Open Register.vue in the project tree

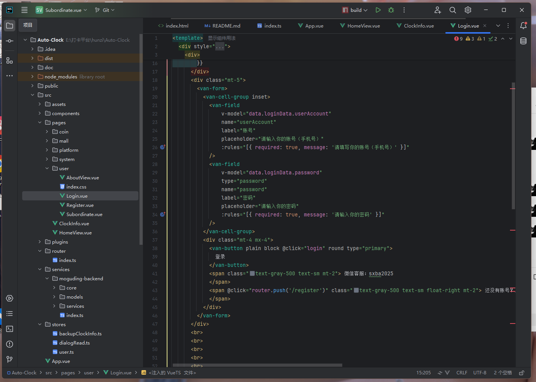(x=80, y=205)
